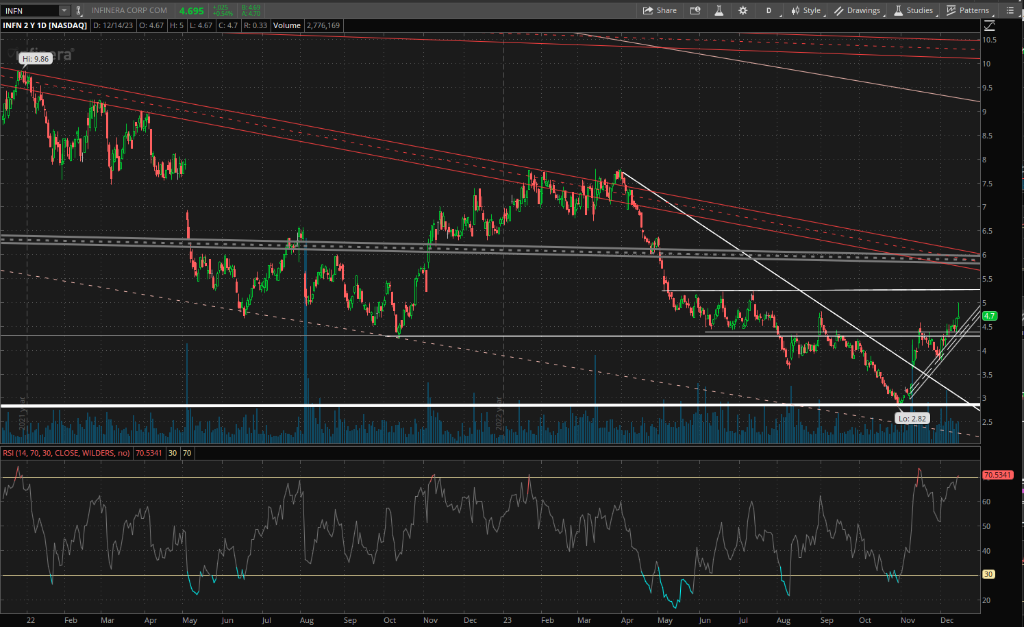Image resolution: width=1024 pixels, height=627 pixels.
Task: Click the flask icon next to the gear
Action: 719,10
